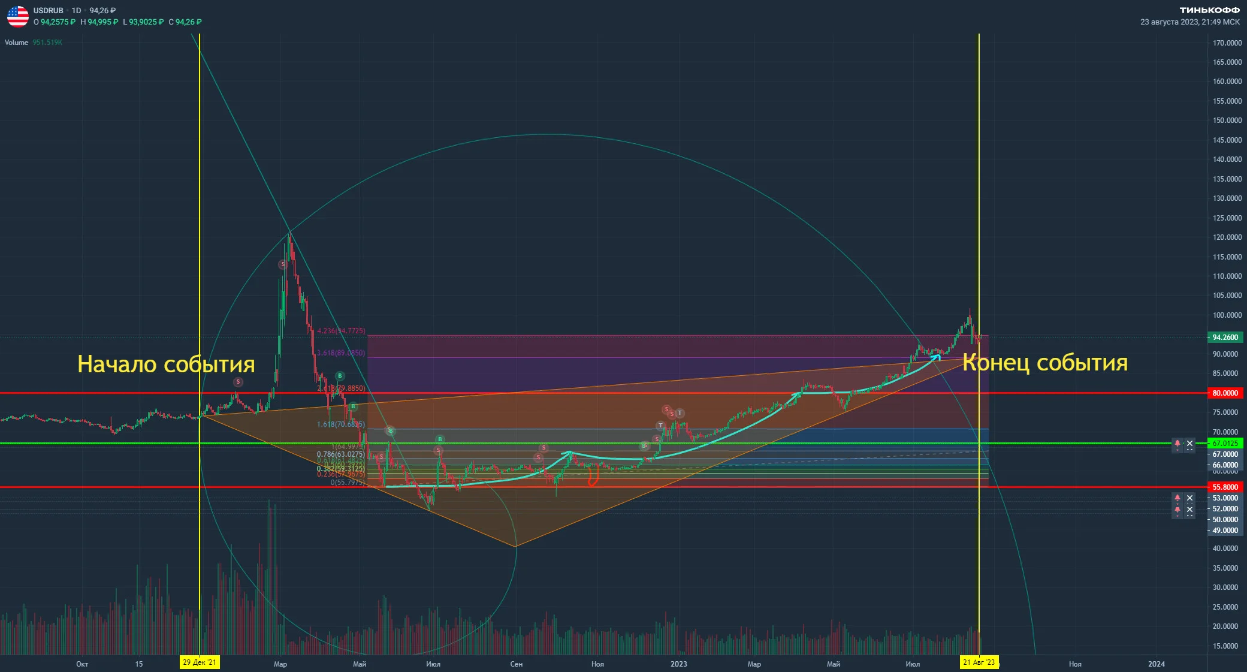Select the S marker under 'Начало события' text
The height and width of the screenshot is (672, 1247).
tap(238, 382)
